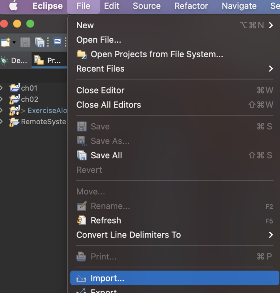Expand the RemoteSyste project node

1,121
